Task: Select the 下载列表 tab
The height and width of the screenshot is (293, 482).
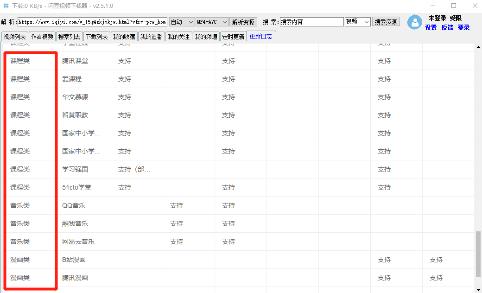Action: click(x=96, y=37)
